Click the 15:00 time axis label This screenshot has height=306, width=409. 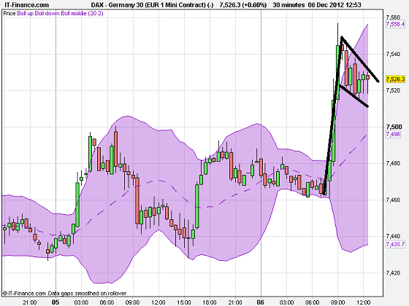coord(184,302)
